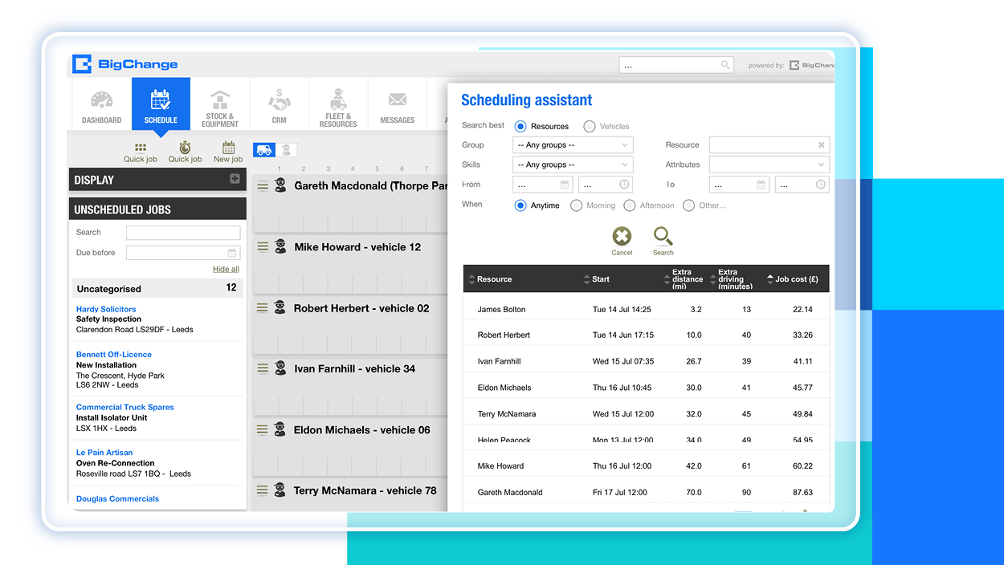This screenshot has width=1004, height=565.
Task: Switch to the Stock & Equipment module
Action: (x=219, y=104)
